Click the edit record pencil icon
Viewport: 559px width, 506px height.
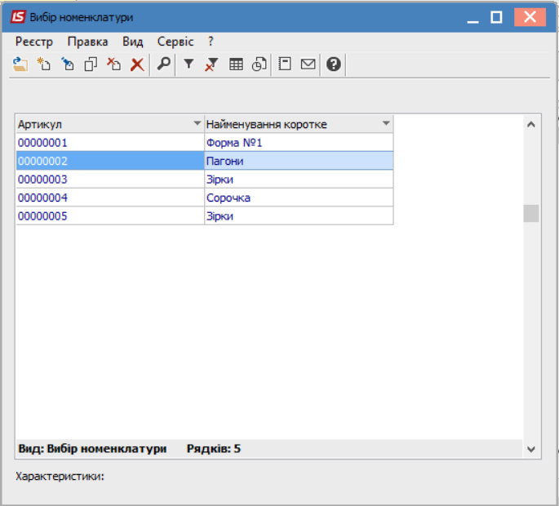(68, 64)
